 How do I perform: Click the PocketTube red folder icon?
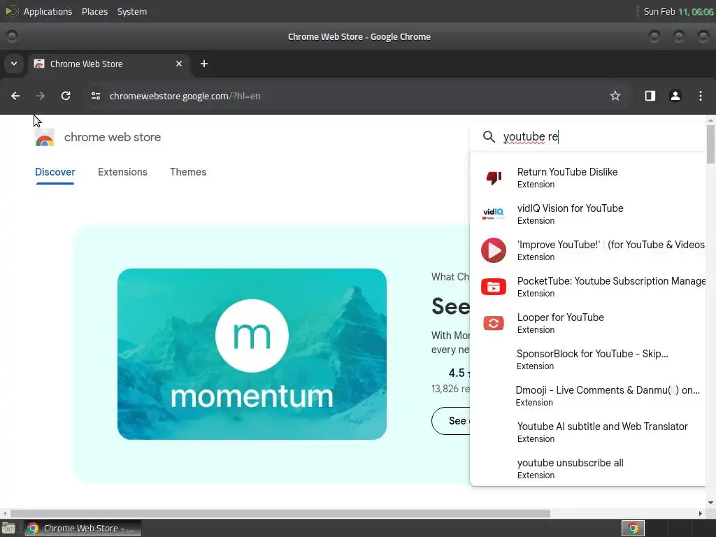pos(494,287)
